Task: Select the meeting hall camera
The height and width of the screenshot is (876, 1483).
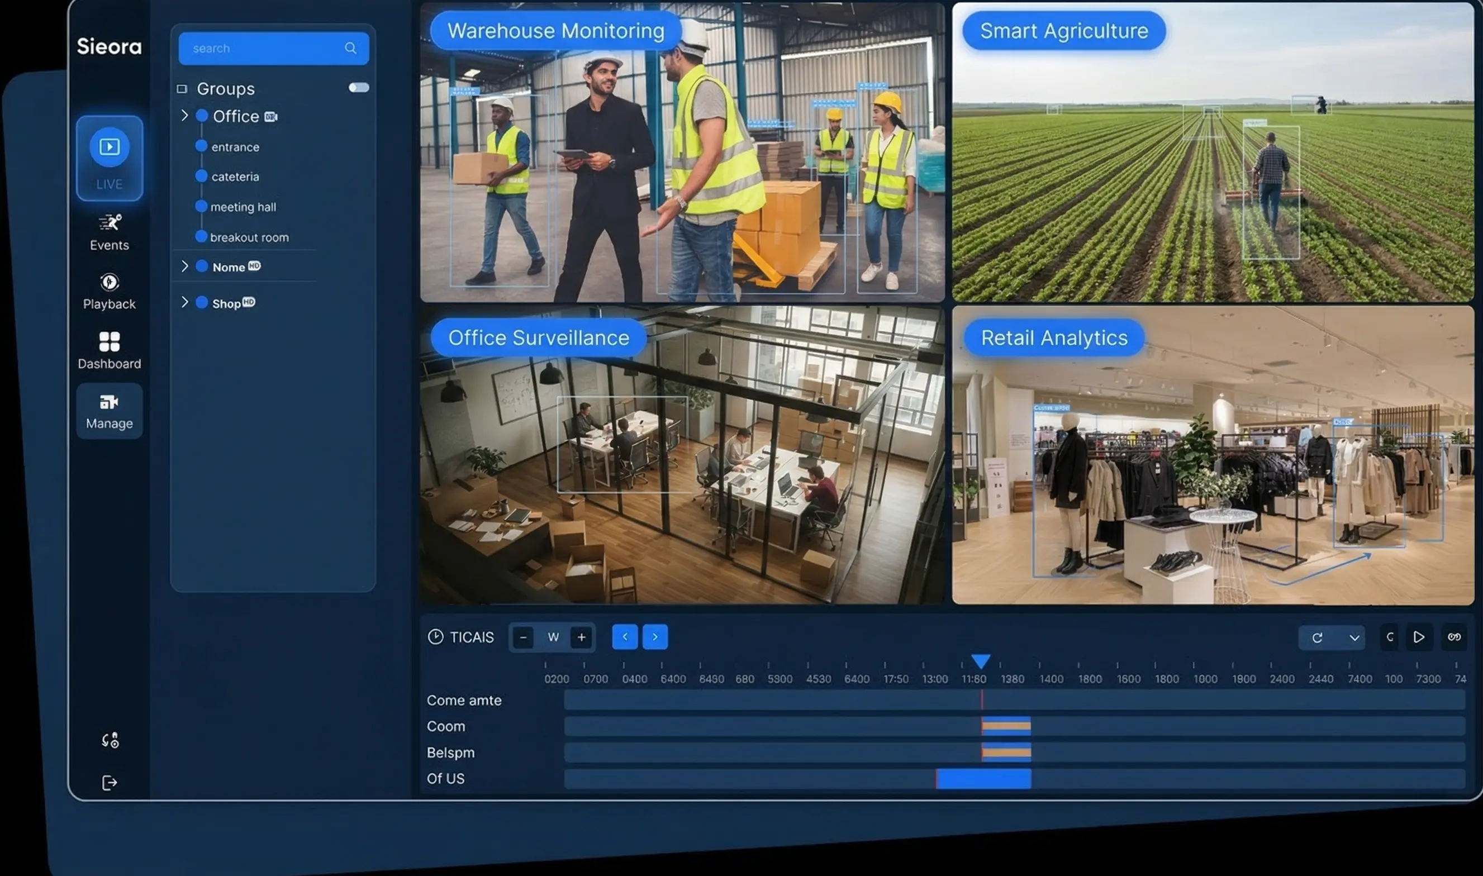Action: (x=243, y=207)
